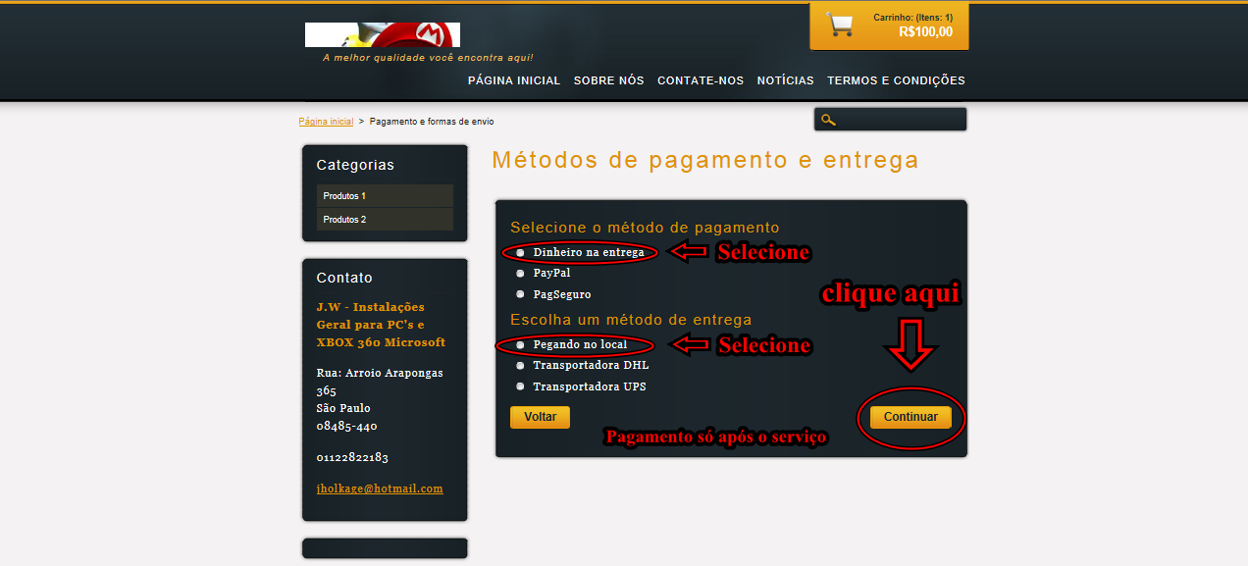Select PayPal payment method

pyautogui.click(x=520, y=274)
